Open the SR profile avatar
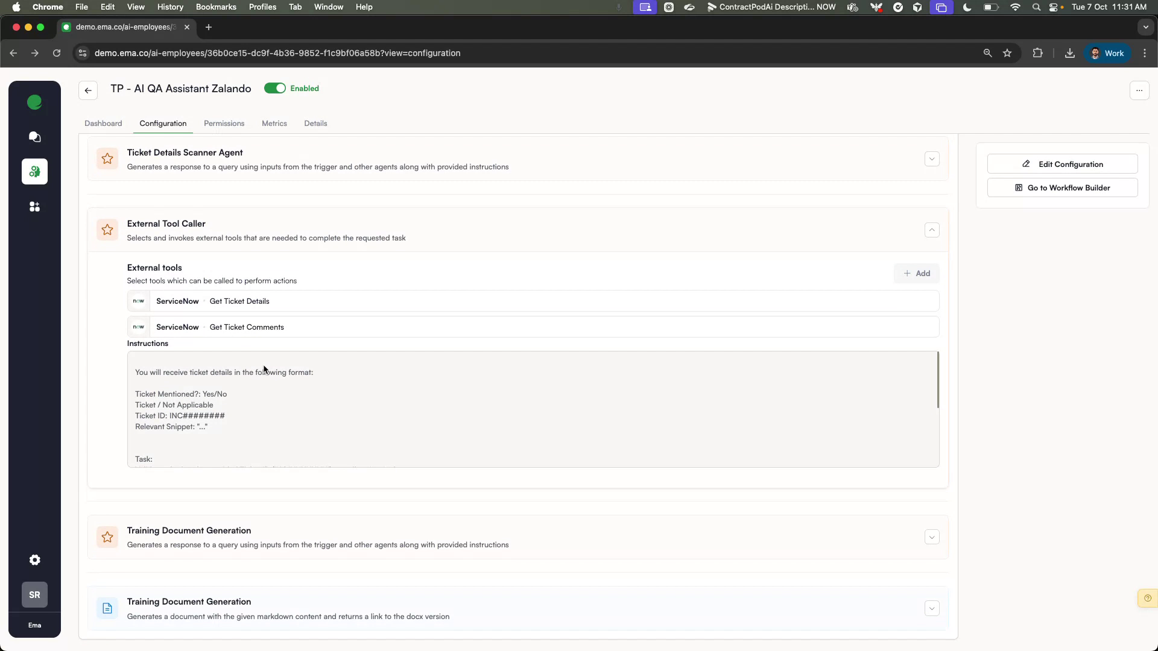Viewport: 1158px width, 651px height. tap(34, 595)
